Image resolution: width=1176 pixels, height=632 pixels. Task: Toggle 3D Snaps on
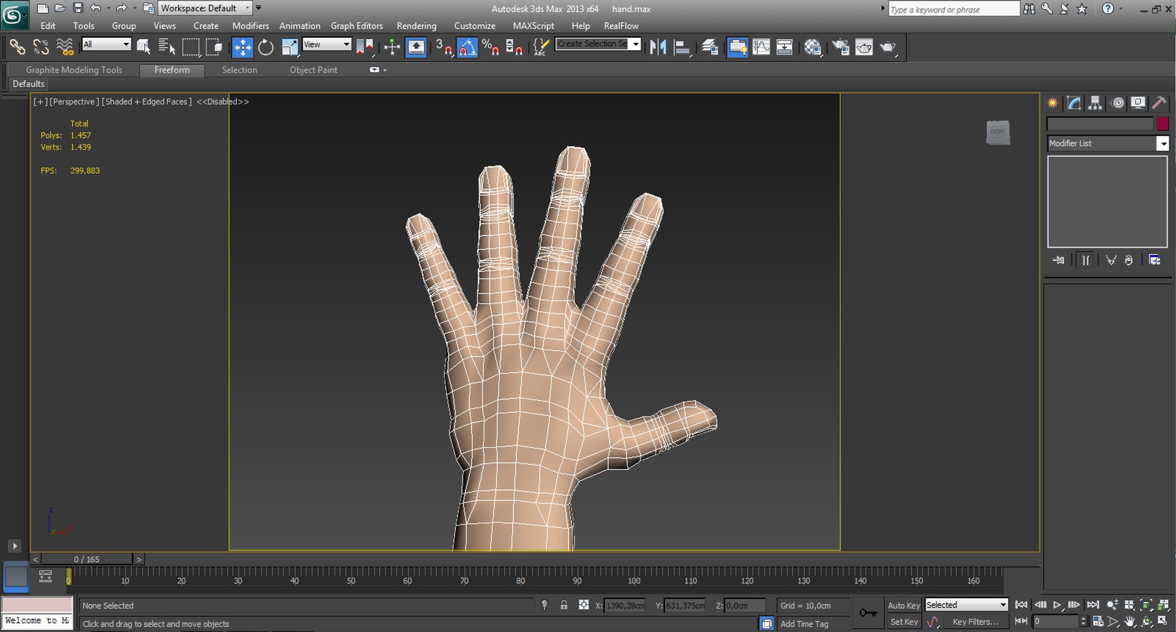[443, 47]
